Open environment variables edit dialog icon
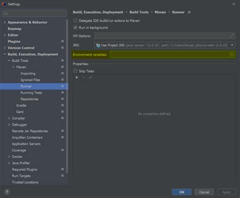Image resolution: width=240 pixels, height=198 pixels. 231,55
